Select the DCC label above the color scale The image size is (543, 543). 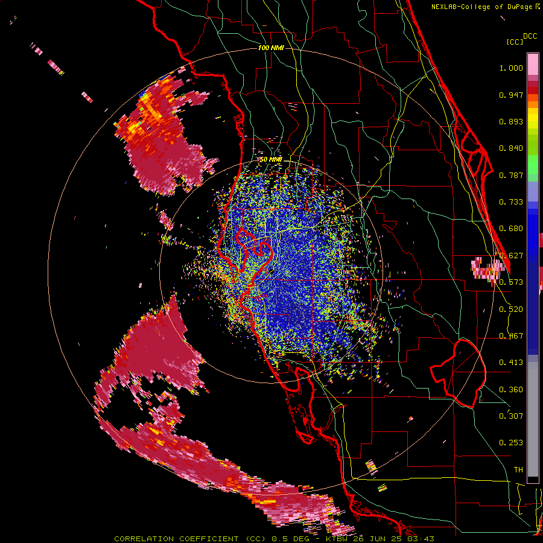pyautogui.click(x=530, y=36)
